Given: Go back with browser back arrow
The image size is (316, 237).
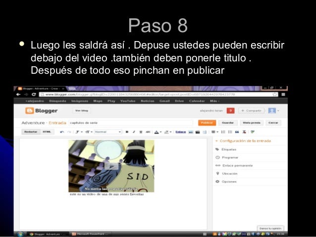Looking at the screenshot, I should point(18,95).
